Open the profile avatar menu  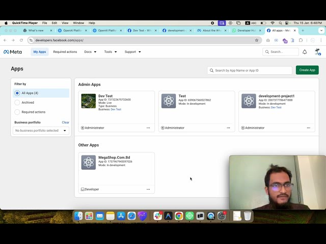point(317,52)
